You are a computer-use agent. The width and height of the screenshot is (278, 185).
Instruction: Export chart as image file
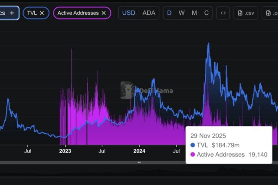point(270,13)
